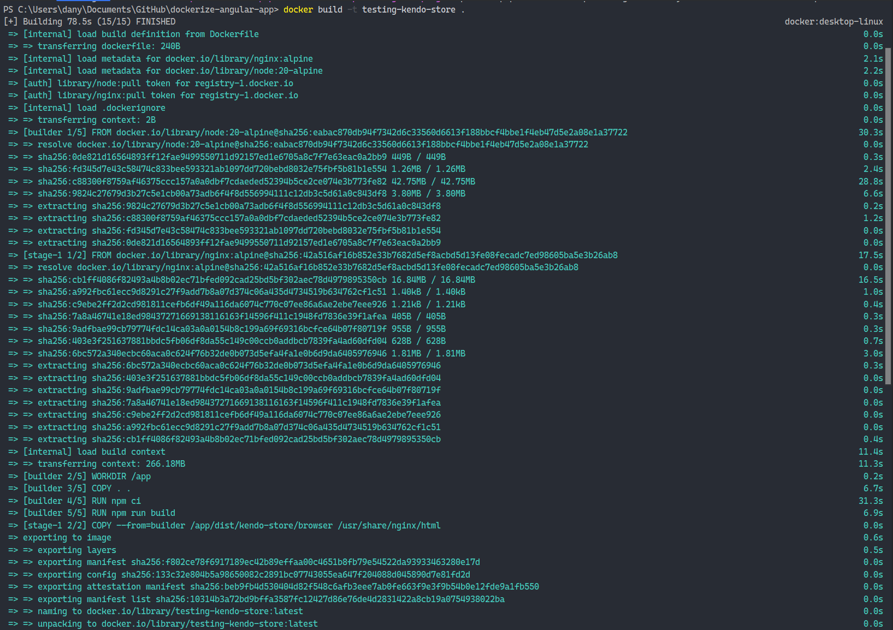The height and width of the screenshot is (630, 893).
Task: Click 'transferring context: 266.18MB' line
Action: coord(111,464)
